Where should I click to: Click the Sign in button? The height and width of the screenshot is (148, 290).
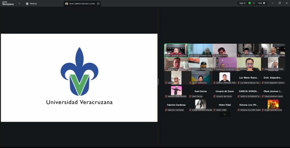[242, 3]
